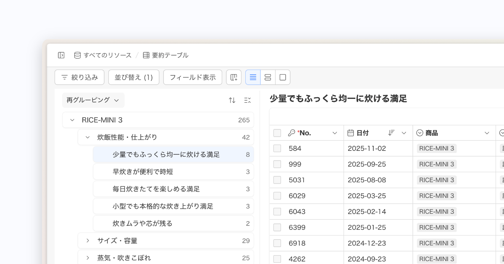The image size is (504, 264).
Task: Click the RICE-MINI 3 tag in row 6399
Action: point(437,228)
